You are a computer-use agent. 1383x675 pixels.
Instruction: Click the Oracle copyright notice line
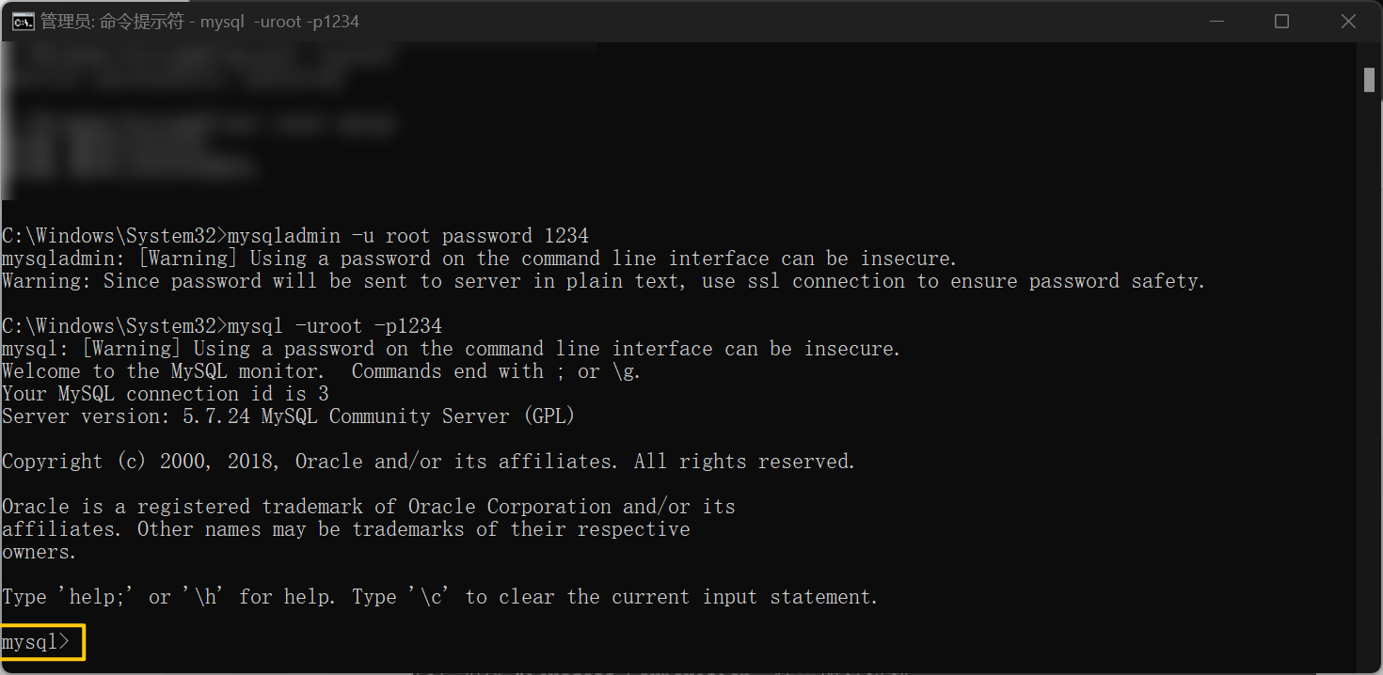point(428,461)
